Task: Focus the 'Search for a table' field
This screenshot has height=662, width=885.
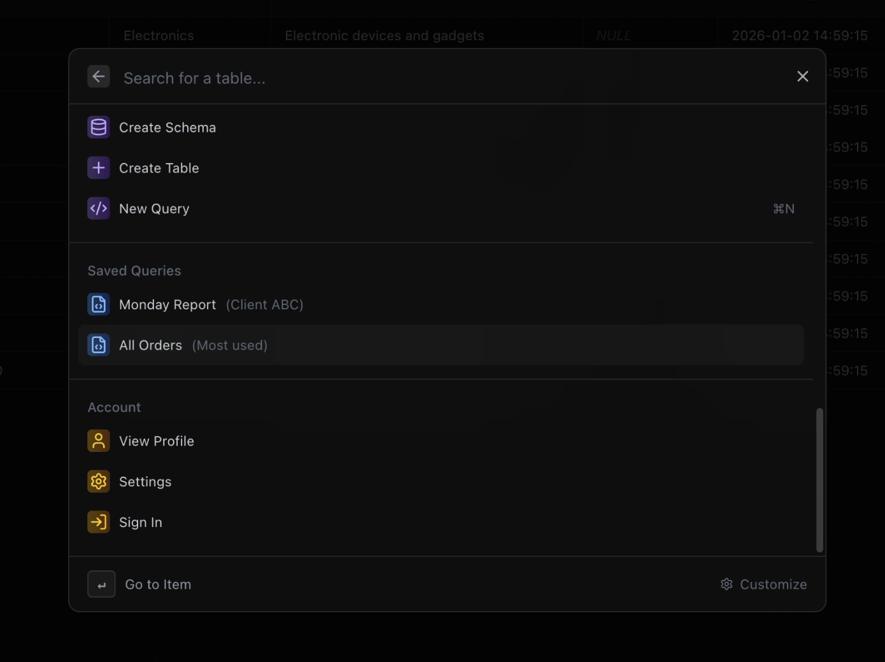Action: (x=446, y=78)
